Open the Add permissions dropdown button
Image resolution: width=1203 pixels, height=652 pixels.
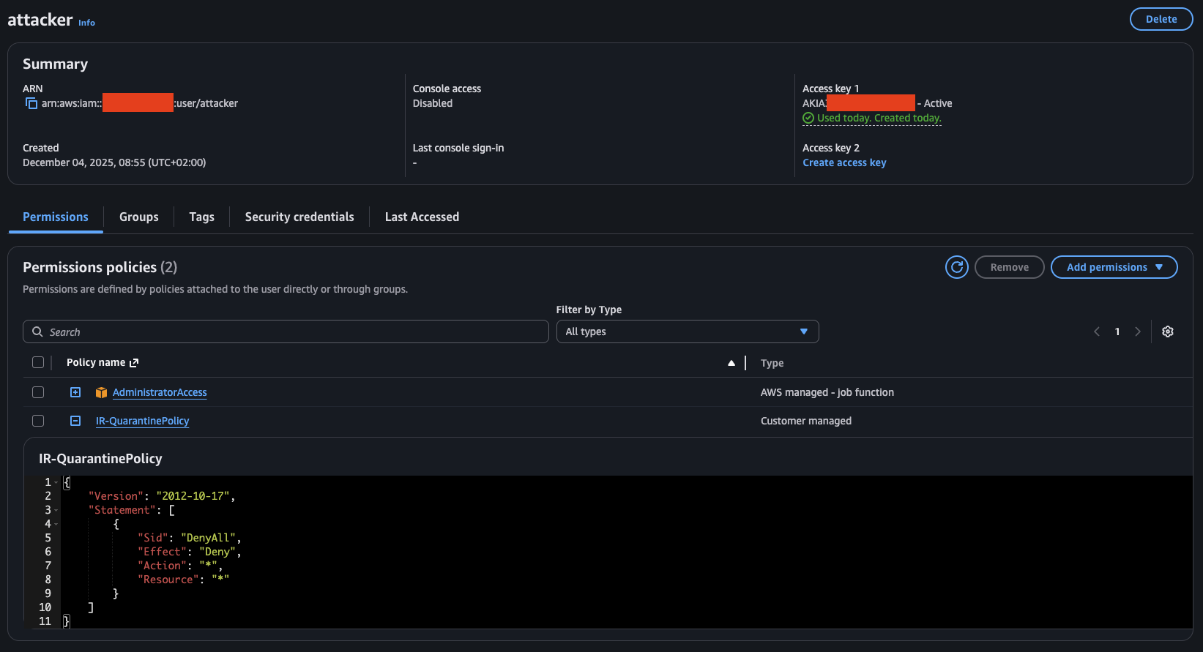(x=1114, y=267)
